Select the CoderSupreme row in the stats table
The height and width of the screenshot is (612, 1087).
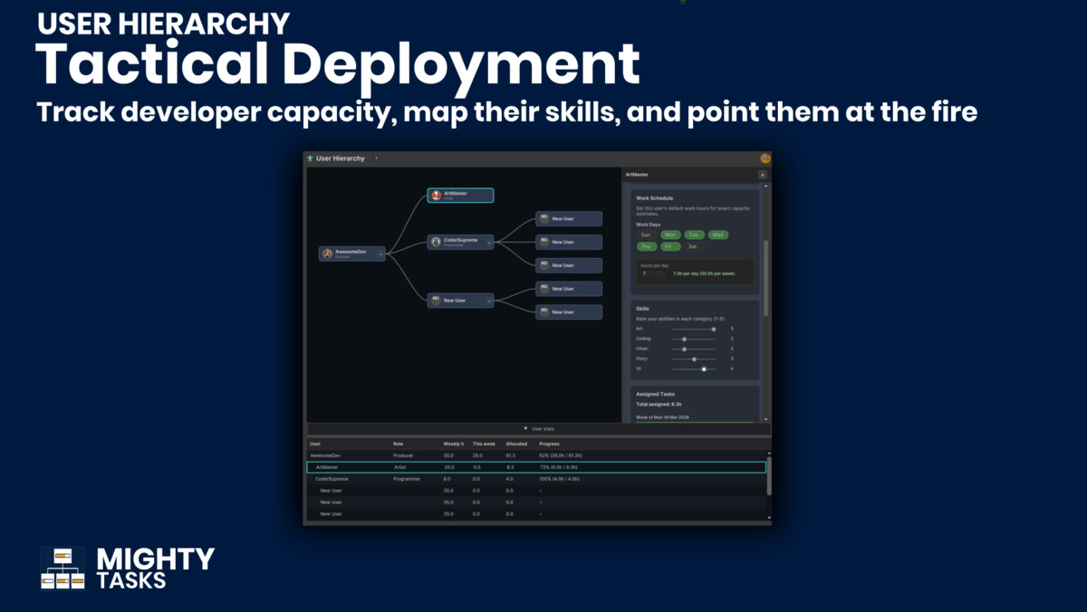pos(536,478)
